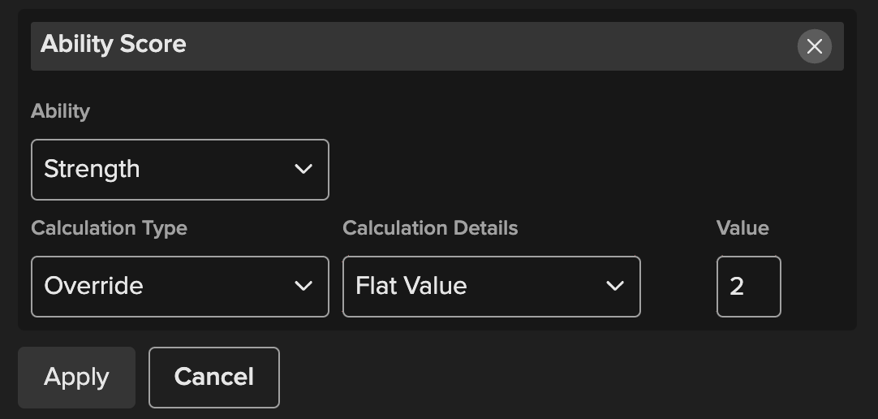The width and height of the screenshot is (878, 419).
Task: Click the chevron arrow in Flat Value dropdown
Action: pyautogui.click(x=615, y=286)
